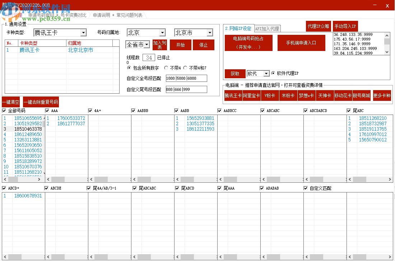This screenshot has width=395, height=261.
Task: Click the 开始 start button
Action: (x=180, y=45)
